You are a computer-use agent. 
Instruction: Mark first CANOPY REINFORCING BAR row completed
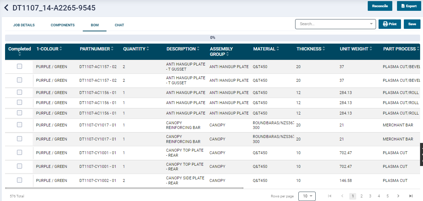coord(20,125)
